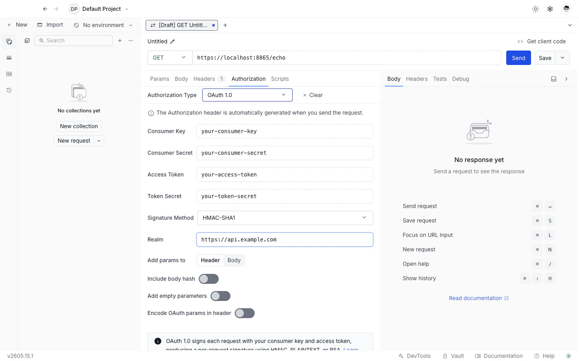Select the Draft GET Untitled tab
This screenshot has width=579, height=361.
point(182,25)
